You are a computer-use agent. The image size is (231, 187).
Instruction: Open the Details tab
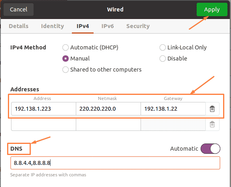click(19, 26)
